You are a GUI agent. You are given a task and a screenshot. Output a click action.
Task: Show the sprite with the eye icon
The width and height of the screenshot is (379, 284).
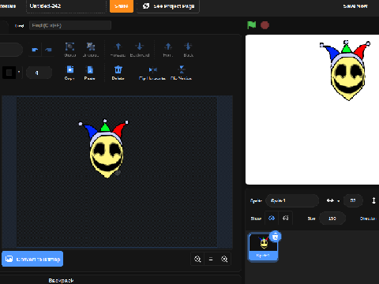(x=272, y=218)
